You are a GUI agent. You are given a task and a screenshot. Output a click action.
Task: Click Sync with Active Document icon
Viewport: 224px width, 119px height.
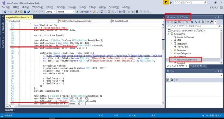pos(192,22)
